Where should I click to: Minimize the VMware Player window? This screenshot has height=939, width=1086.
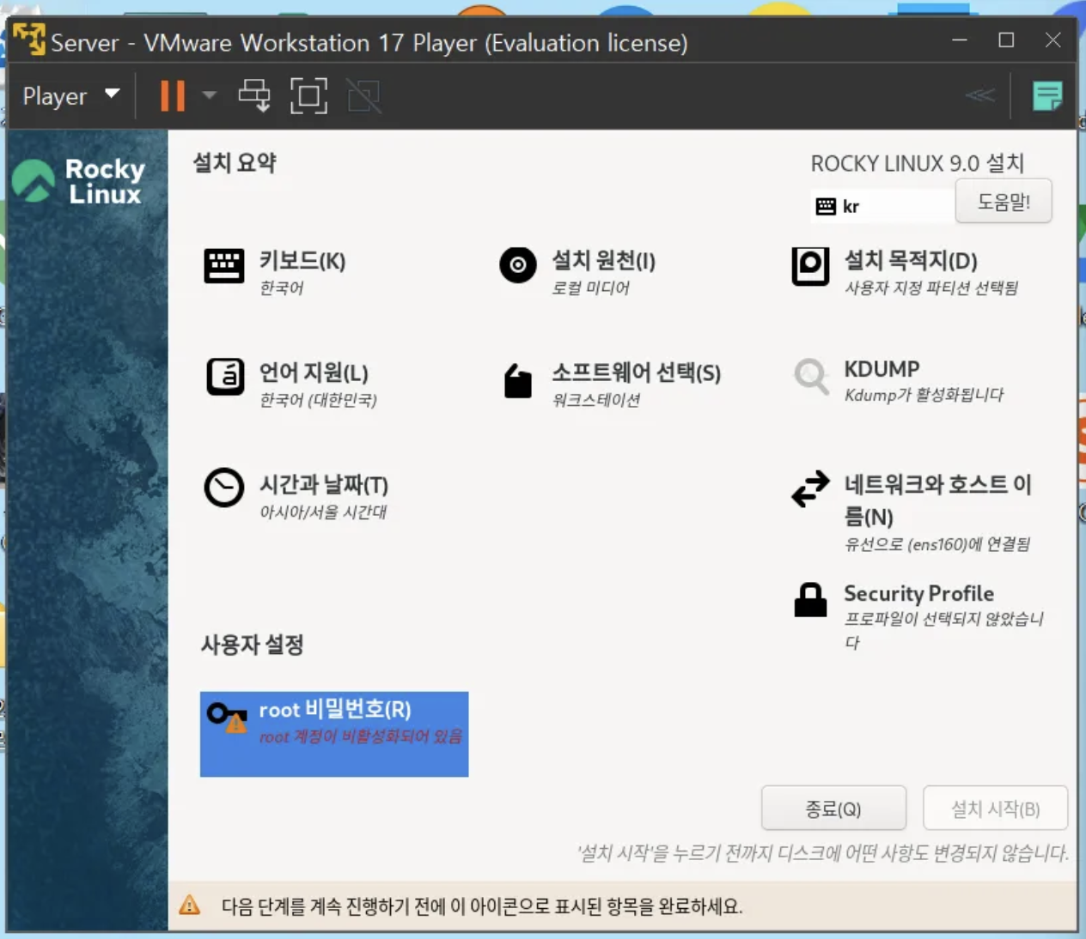click(960, 39)
